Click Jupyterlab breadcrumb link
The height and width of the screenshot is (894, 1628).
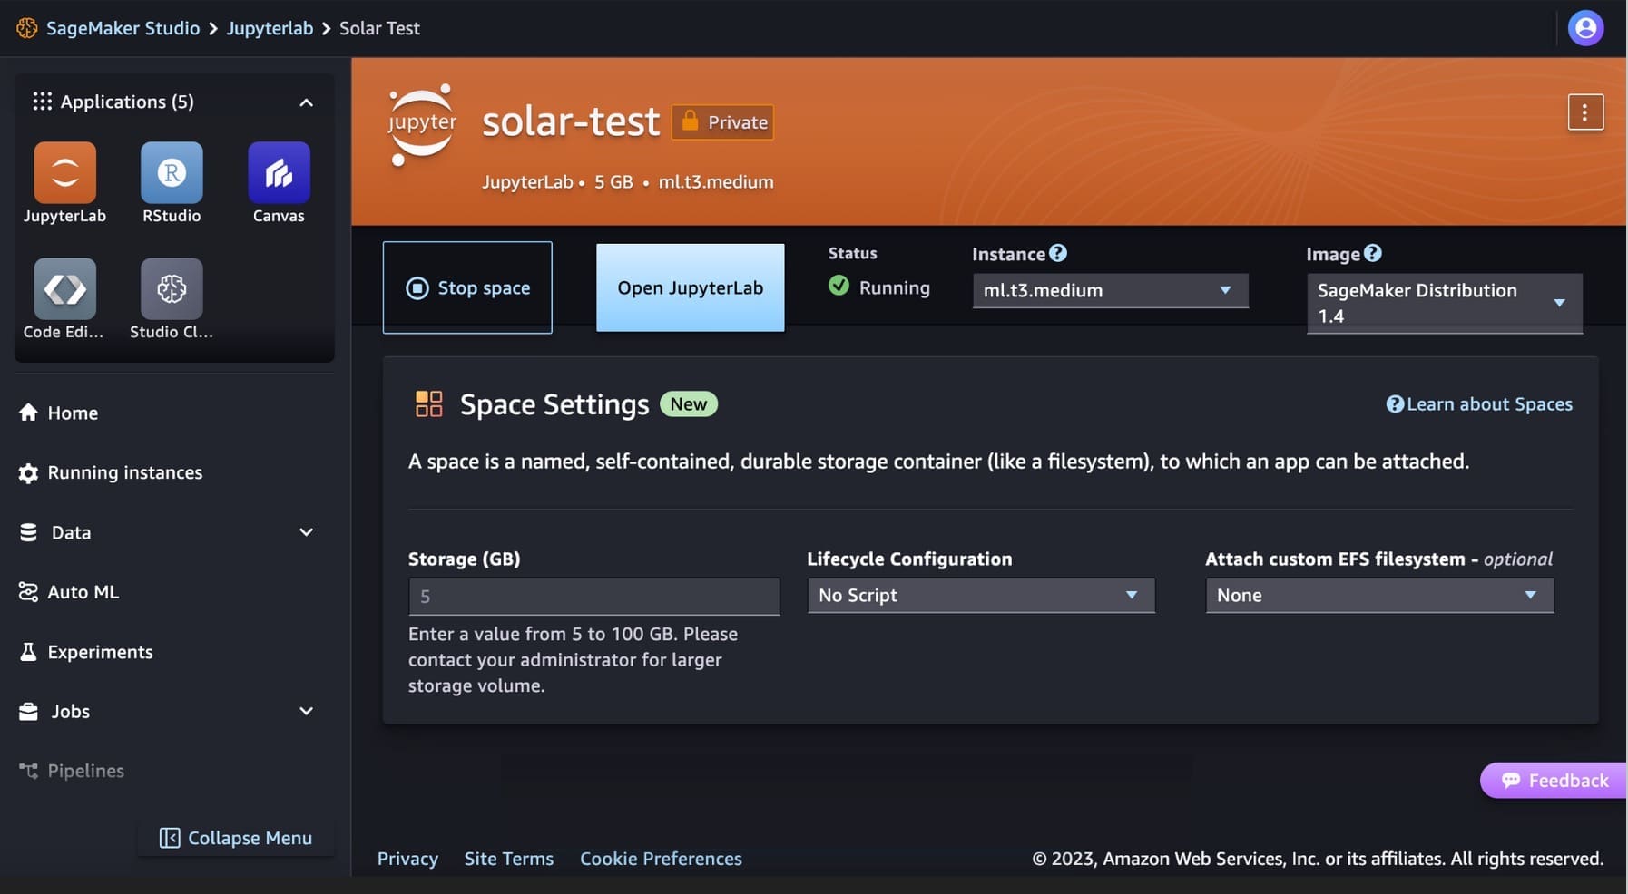[x=270, y=28]
